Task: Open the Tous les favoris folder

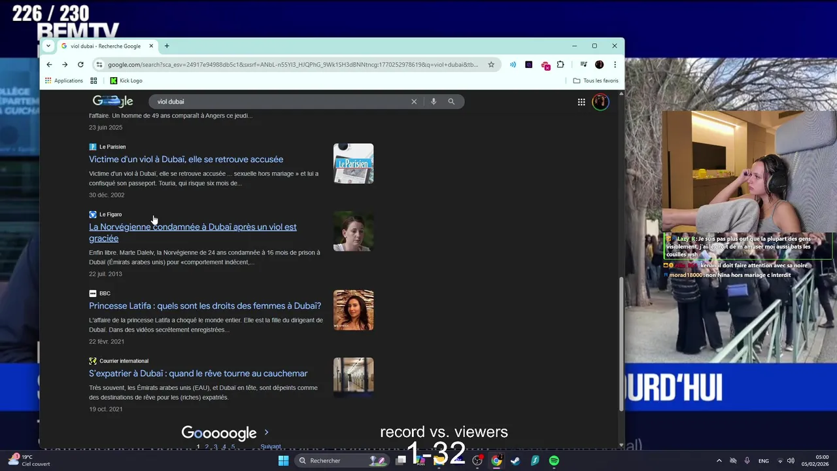Action: (596, 80)
